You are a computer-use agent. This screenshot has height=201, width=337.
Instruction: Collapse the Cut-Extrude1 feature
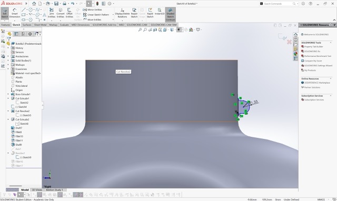(x=8, y=98)
